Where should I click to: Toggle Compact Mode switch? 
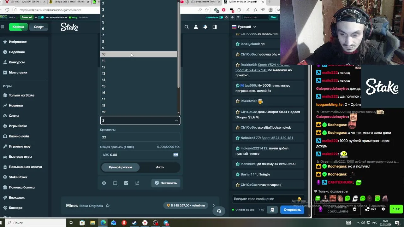(x=221, y=17)
